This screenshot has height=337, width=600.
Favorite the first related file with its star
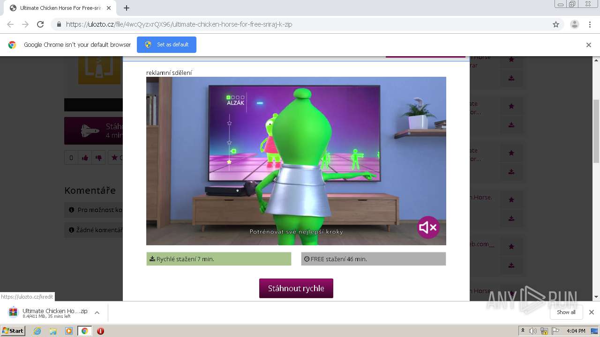point(511,59)
